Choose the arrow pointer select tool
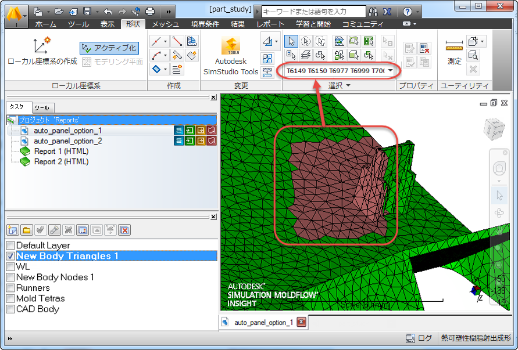This screenshot has height=350, width=518. point(291,41)
